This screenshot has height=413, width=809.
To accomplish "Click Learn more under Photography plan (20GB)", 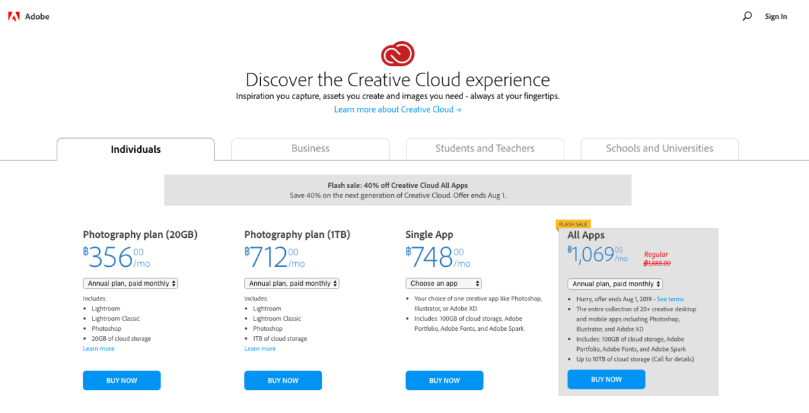I will click(98, 349).
